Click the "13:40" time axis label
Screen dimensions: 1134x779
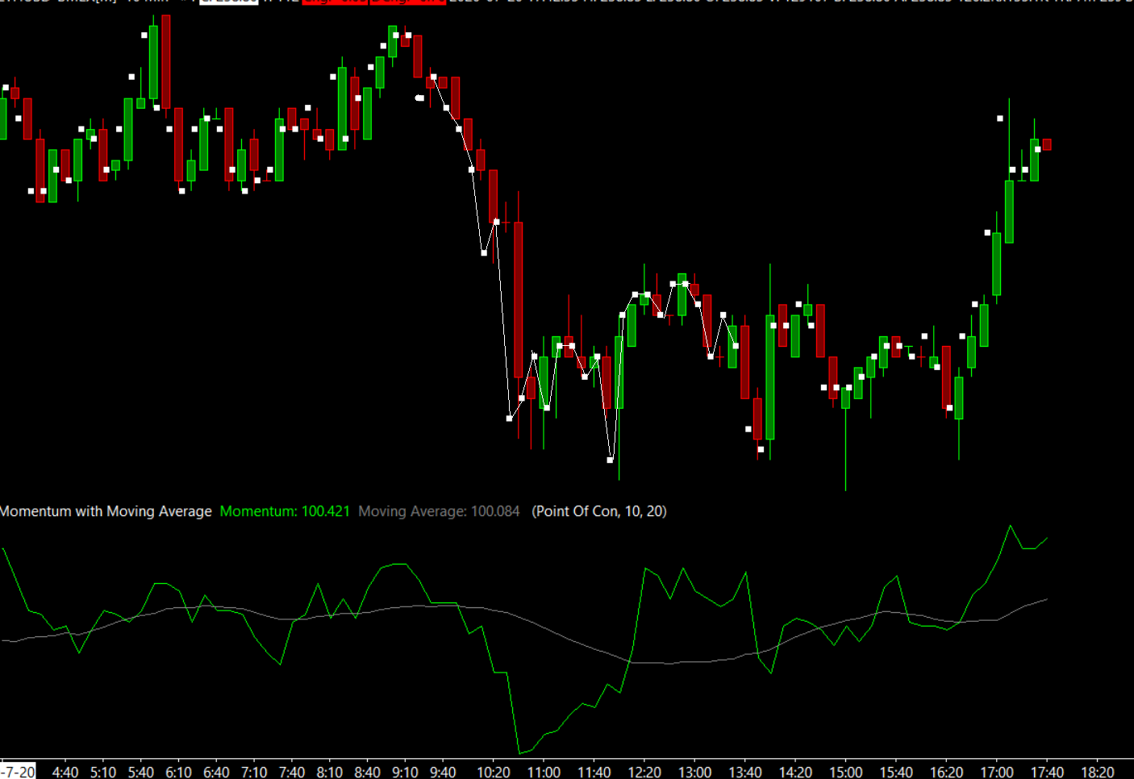(x=745, y=772)
